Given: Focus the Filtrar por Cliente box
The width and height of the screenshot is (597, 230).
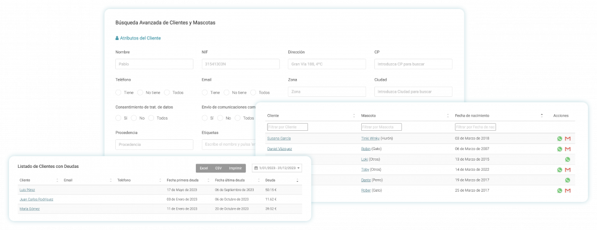Looking at the screenshot, I should tap(288, 127).
